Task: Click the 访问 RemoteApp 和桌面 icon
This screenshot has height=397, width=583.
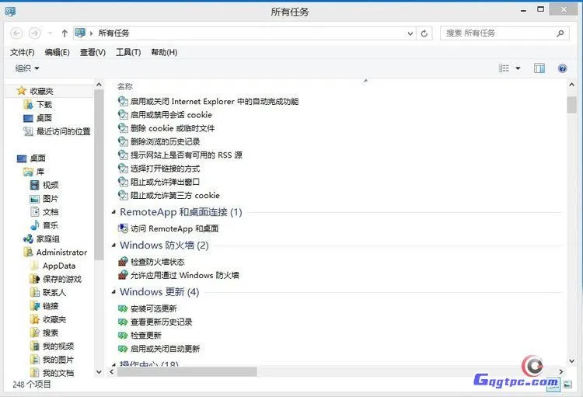Action: pos(123,228)
